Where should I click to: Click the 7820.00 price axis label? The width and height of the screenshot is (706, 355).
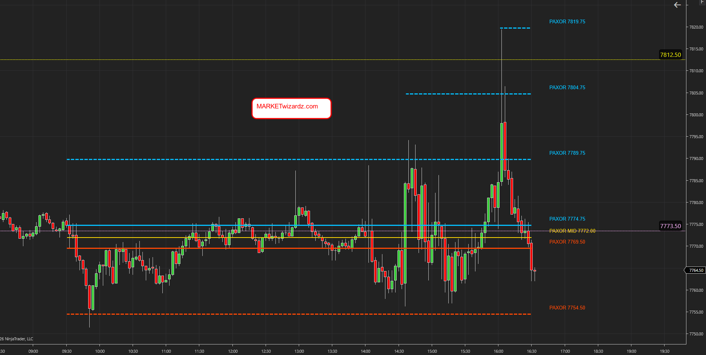(x=696, y=27)
